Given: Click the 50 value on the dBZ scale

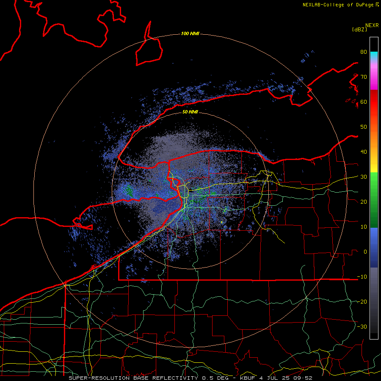Looking at the screenshot, I should [364, 127].
